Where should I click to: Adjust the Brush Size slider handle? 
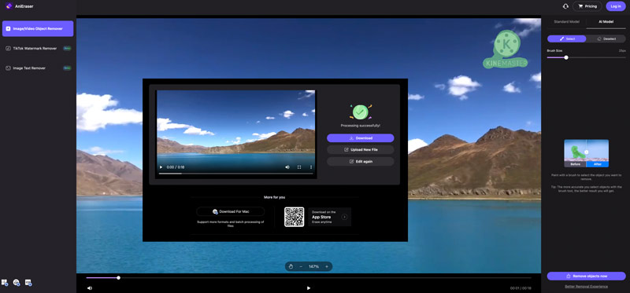[566, 57]
